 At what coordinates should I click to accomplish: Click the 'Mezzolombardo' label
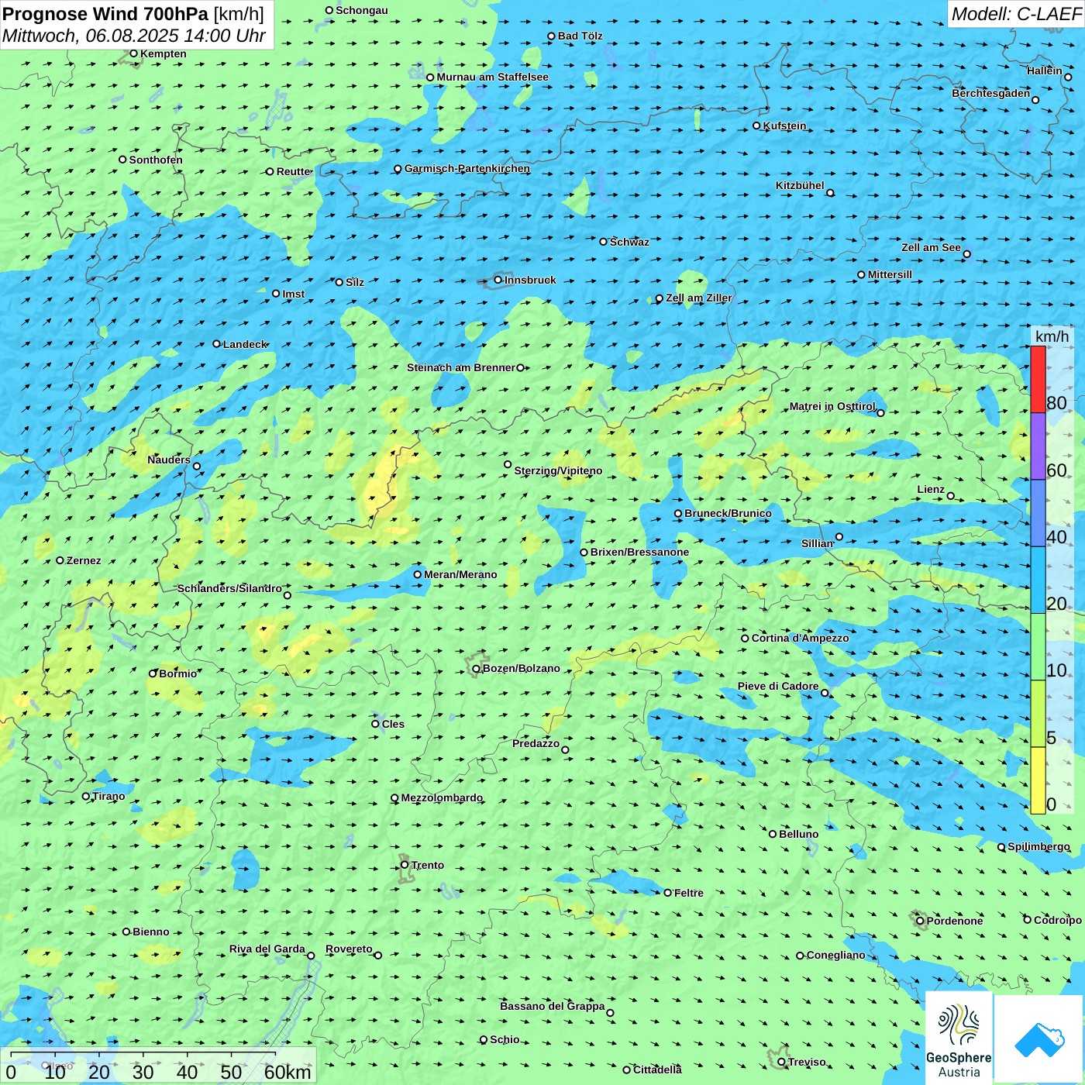pos(442,797)
